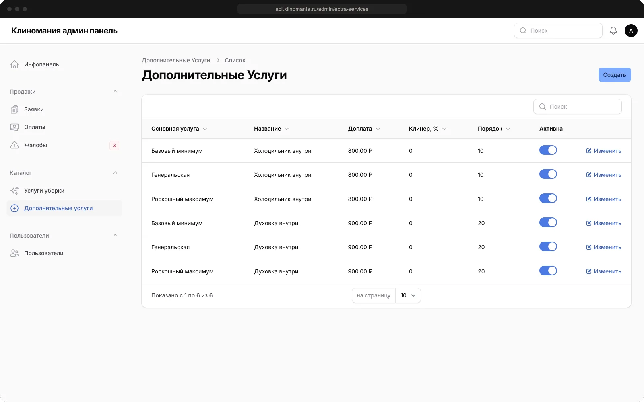Sort by the Основная услуга column
This screenshot has height=402, width=644.
coord(179,129)
